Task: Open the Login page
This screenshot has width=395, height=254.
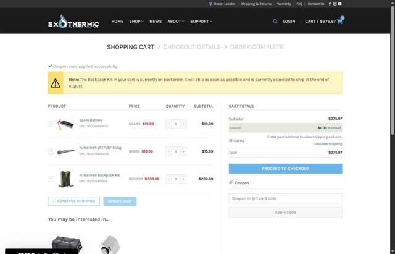Action: tap(289, 22)
